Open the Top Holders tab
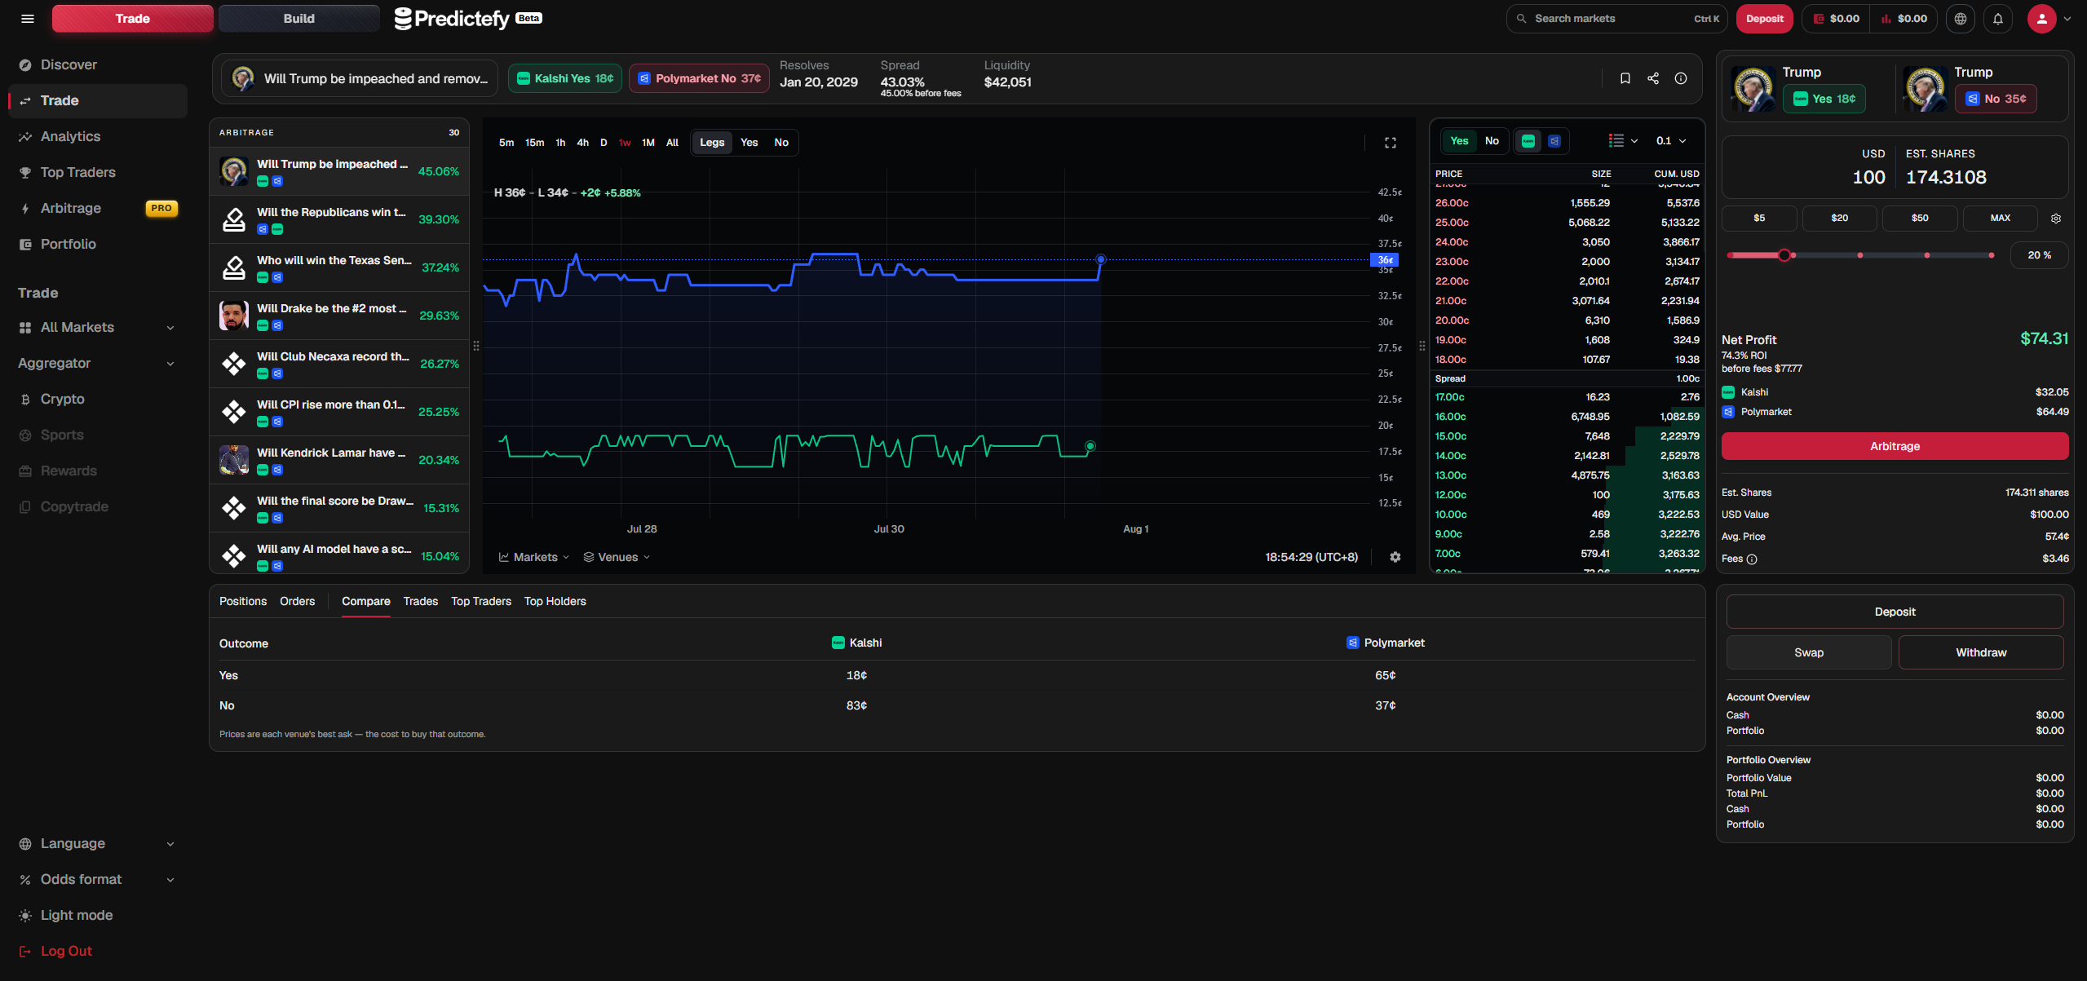 click(555, 602)
